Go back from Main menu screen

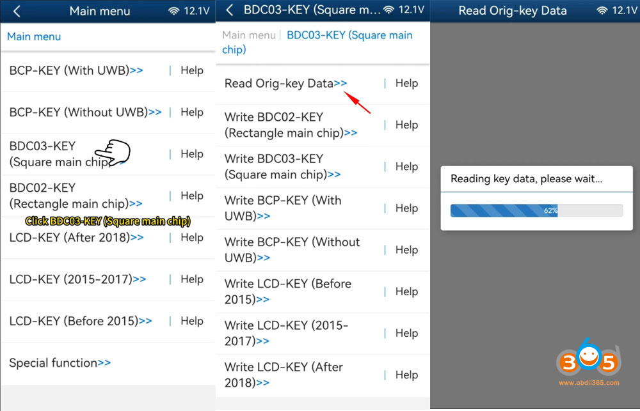[17, 11]
